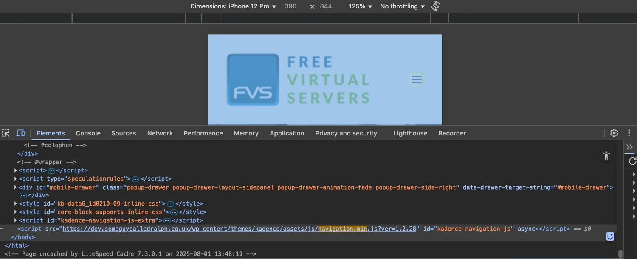Select the closing </html> tag line
This screenshot has width=637, height=259.
(x=17, y=245)
